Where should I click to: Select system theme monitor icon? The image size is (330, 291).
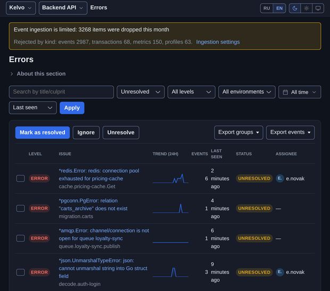[318, 8]
